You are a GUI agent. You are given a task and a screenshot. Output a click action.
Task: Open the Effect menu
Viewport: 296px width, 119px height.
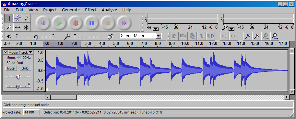coord(91,10)
